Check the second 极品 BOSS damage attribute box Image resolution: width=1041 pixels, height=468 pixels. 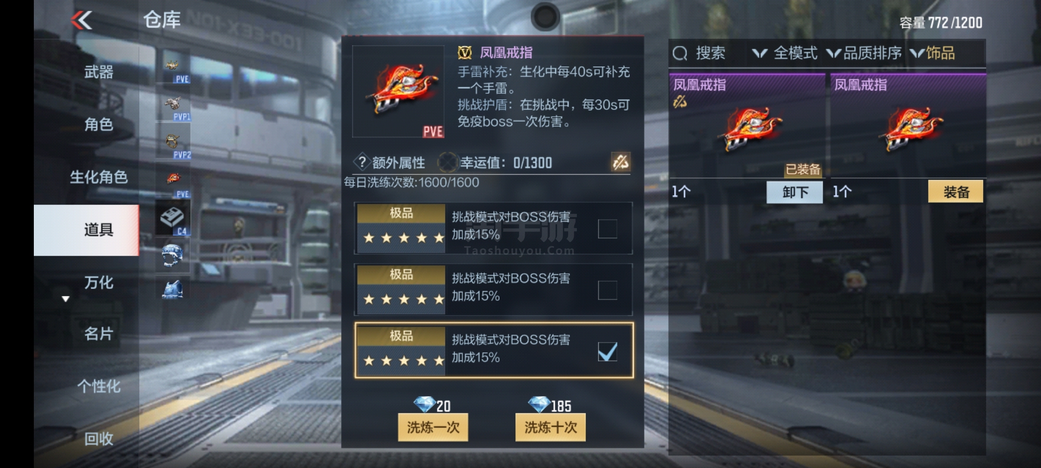coord(607,290)
